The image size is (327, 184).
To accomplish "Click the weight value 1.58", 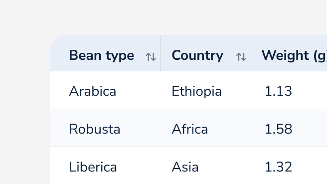I will coord(278,129).
